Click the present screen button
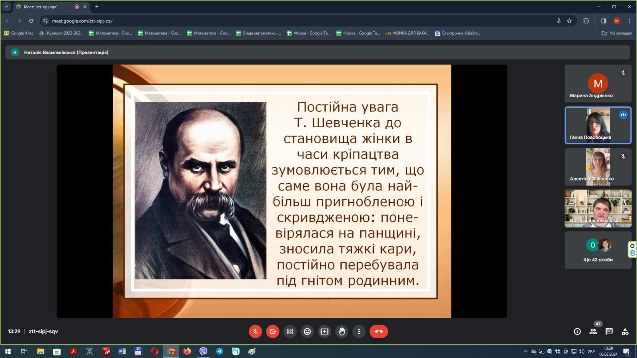Image resolution: width=637 pixels, height=358 pixels. [x=324, y=331]
